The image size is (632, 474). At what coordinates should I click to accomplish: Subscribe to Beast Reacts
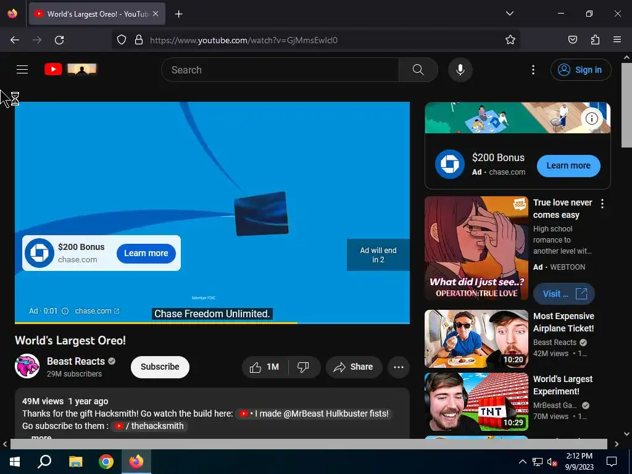click(160, 367)
